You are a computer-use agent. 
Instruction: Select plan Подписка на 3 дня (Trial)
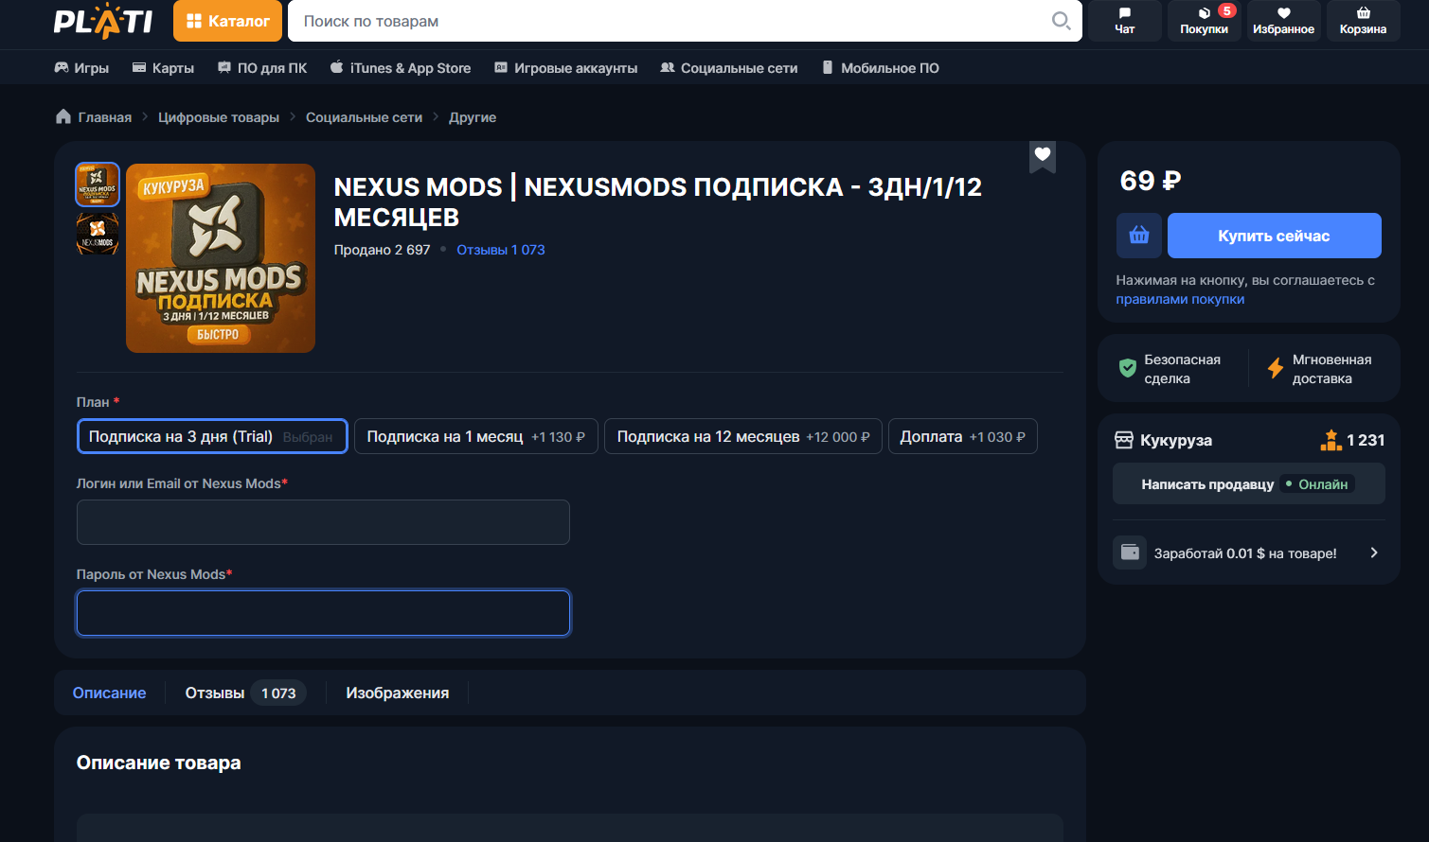point(212,436)
